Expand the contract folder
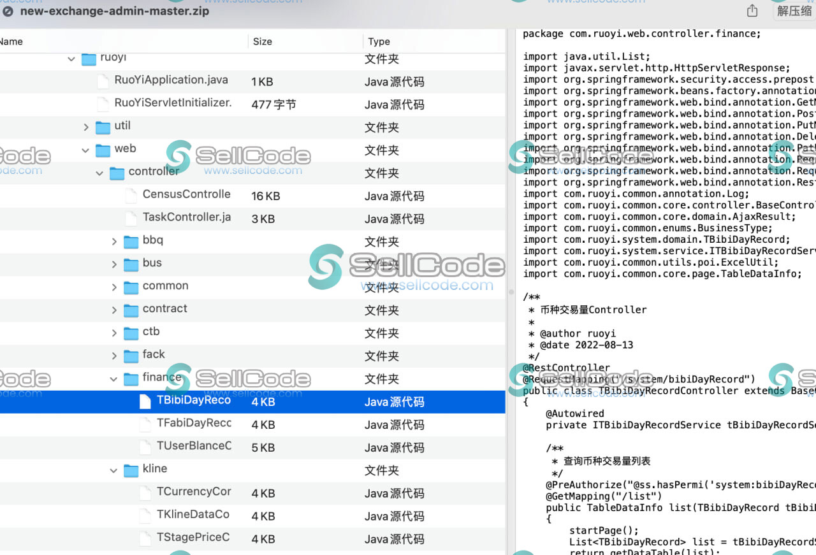This screenshot has width=816, height=555. [114, 310]
